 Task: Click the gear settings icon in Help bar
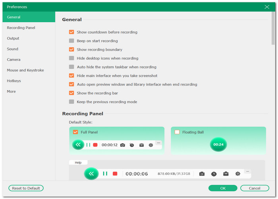tap(238, 174)
